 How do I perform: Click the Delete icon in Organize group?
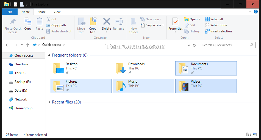point(106,22)
